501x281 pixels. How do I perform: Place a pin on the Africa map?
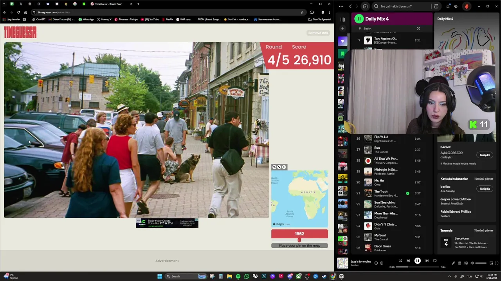299,199
